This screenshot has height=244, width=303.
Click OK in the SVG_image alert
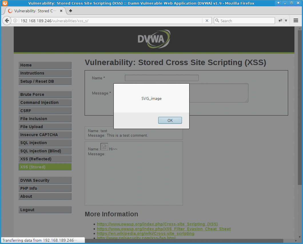pos(170,120)
